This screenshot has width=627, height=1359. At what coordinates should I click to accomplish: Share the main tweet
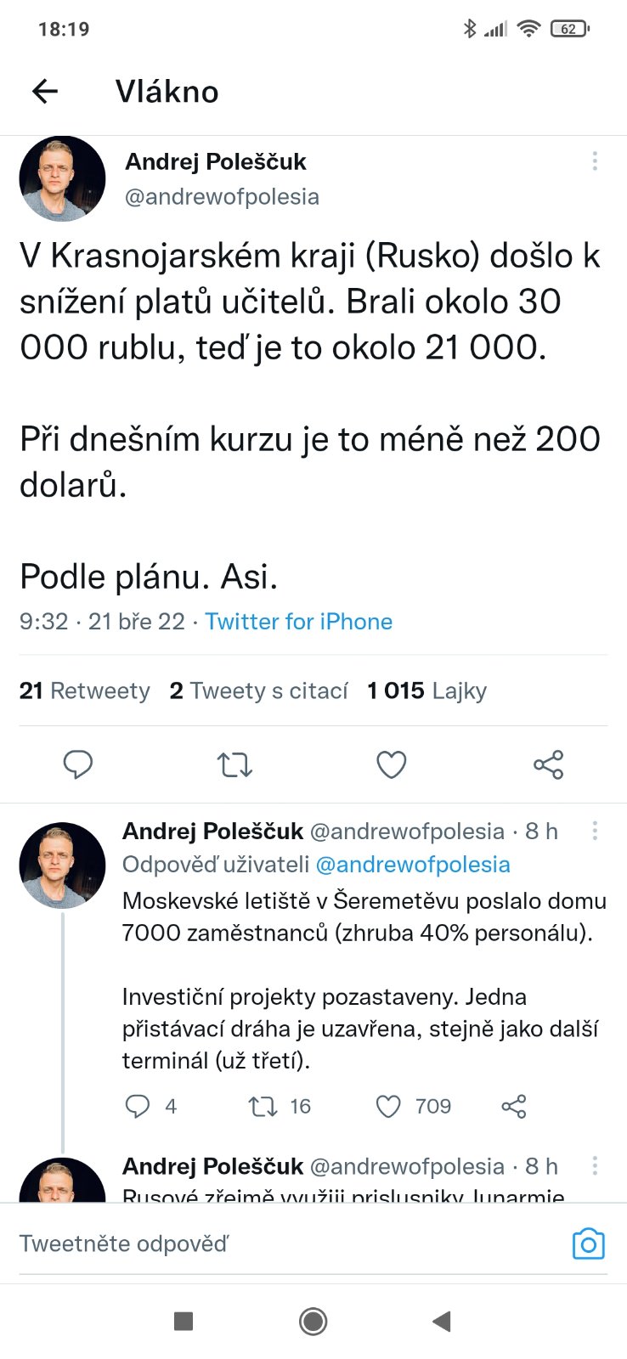[548, 764]
